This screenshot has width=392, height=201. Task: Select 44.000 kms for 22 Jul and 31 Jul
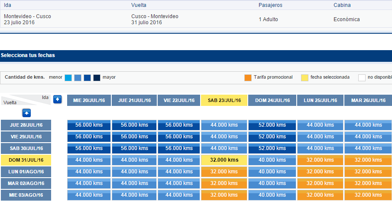(179, 160)
